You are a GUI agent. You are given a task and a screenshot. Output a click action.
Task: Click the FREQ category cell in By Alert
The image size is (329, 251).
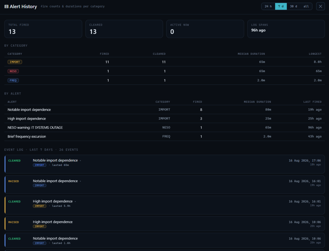tap(166, 136)
